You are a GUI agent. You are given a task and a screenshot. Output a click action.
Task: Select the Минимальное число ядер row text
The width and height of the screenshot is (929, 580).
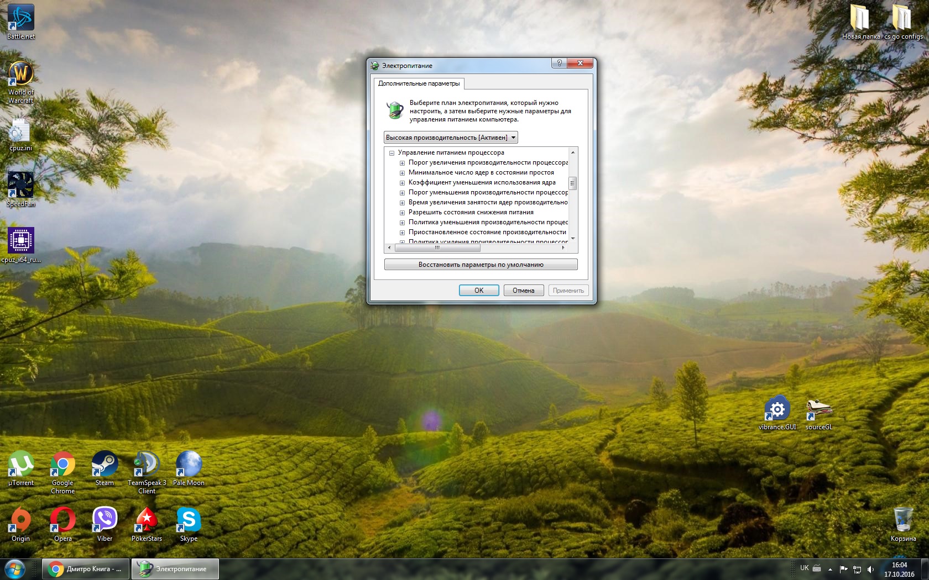(481, 172)
